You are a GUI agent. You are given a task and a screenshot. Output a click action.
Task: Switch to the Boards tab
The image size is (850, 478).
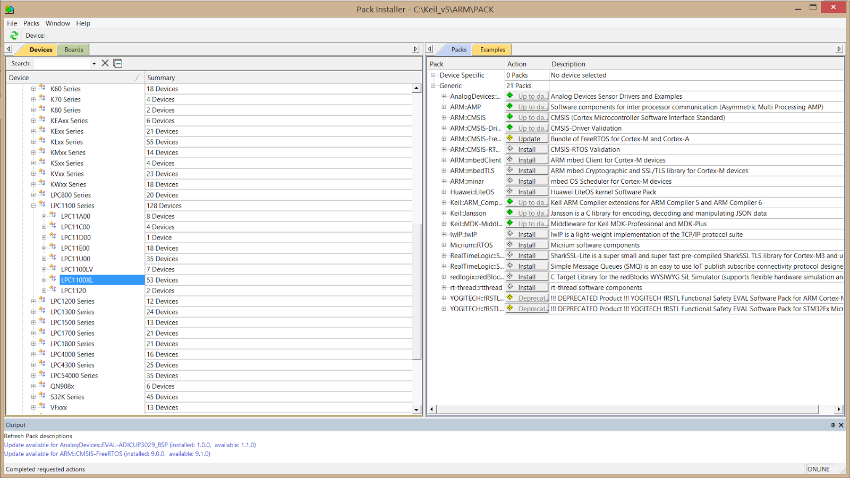74,50
